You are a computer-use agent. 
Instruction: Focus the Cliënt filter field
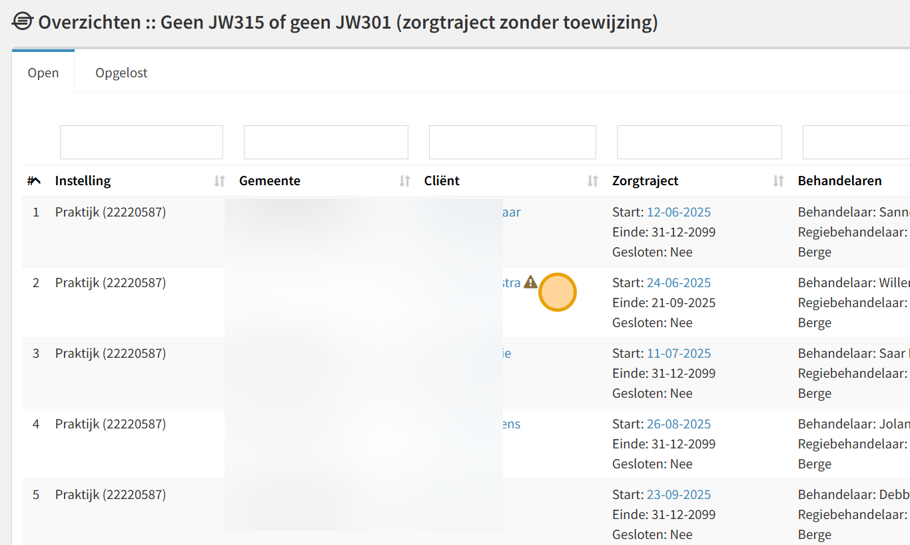coord(512,142)
